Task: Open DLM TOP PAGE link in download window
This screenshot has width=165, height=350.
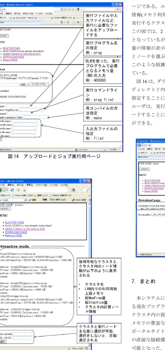Action: [x=152, y=180]
